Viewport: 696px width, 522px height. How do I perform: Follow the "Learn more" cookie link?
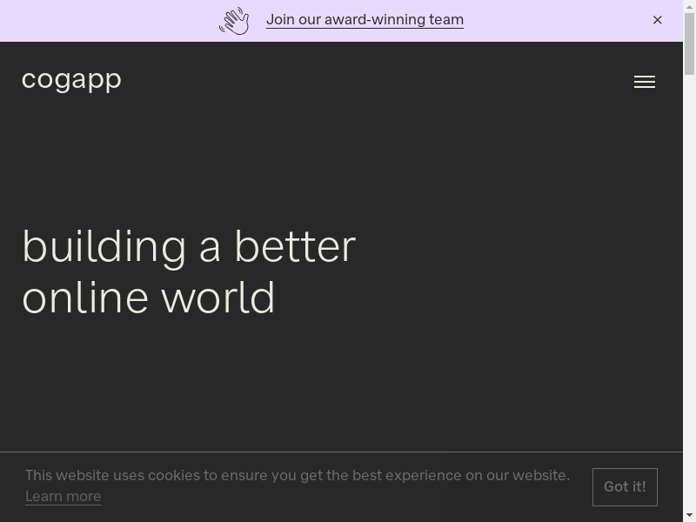[x=63, y=496]
